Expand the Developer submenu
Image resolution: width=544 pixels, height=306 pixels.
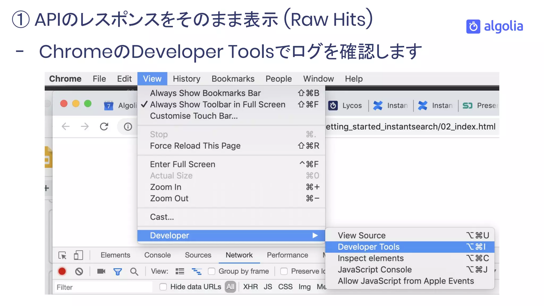(x=231, y=236)
